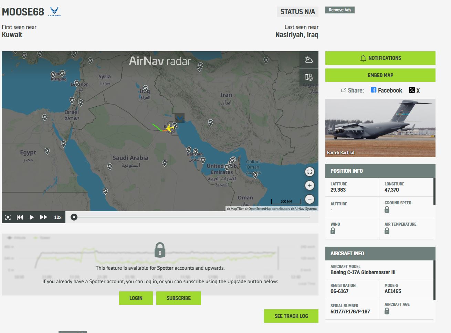451x333 pixels.
Task: Click the playback timeline slider handle
Action: pos(74,217)
